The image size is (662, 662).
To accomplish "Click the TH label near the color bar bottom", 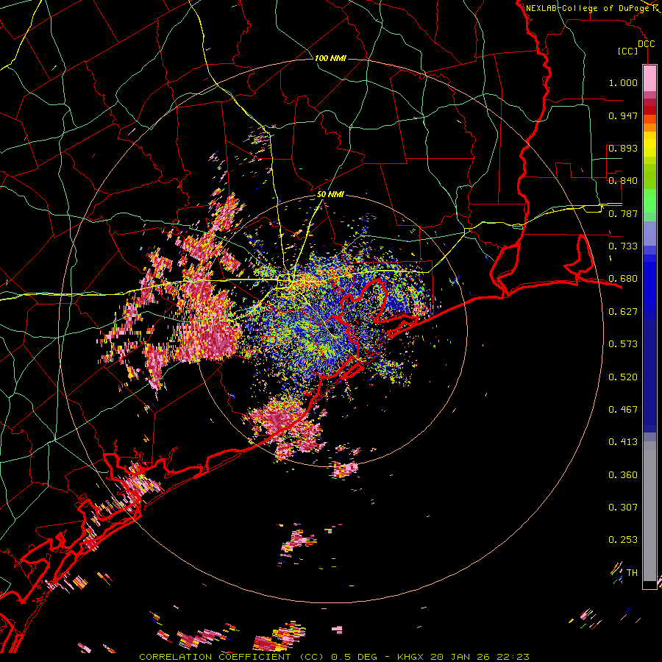I will click(632, 573).
